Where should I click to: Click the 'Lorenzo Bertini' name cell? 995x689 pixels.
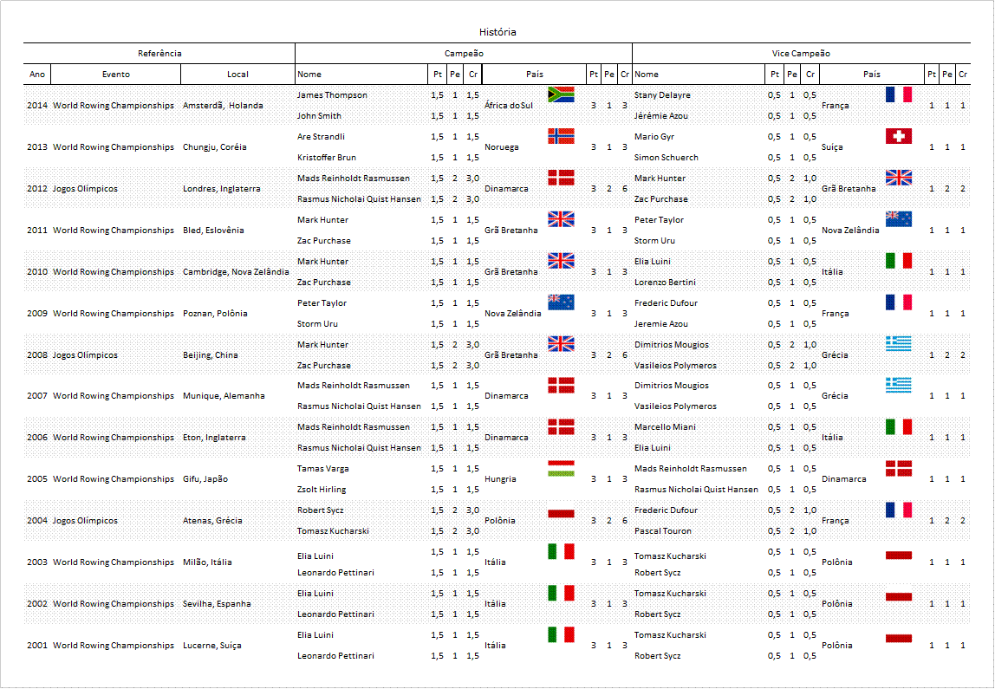pyautogui.click(x=665, y=283)
